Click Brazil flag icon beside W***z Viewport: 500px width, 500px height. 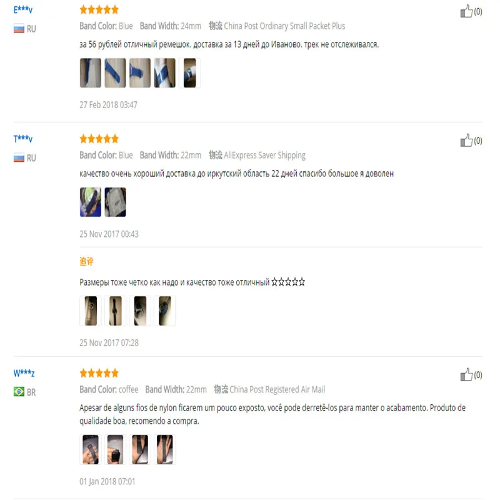click(x=19, y=392)
